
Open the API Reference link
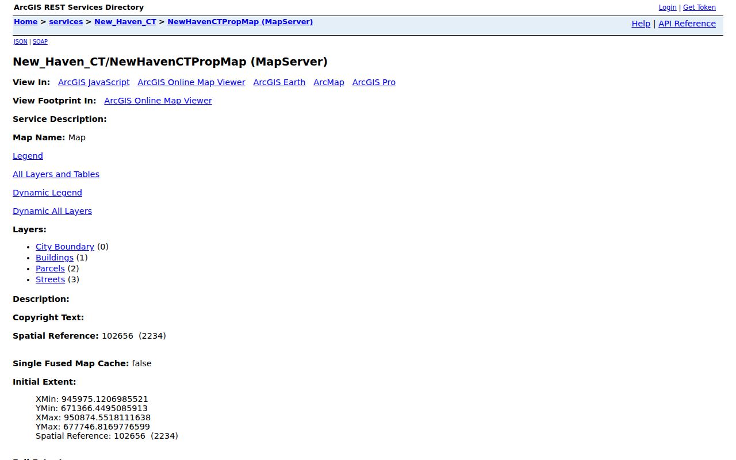(x=687, y=24)
